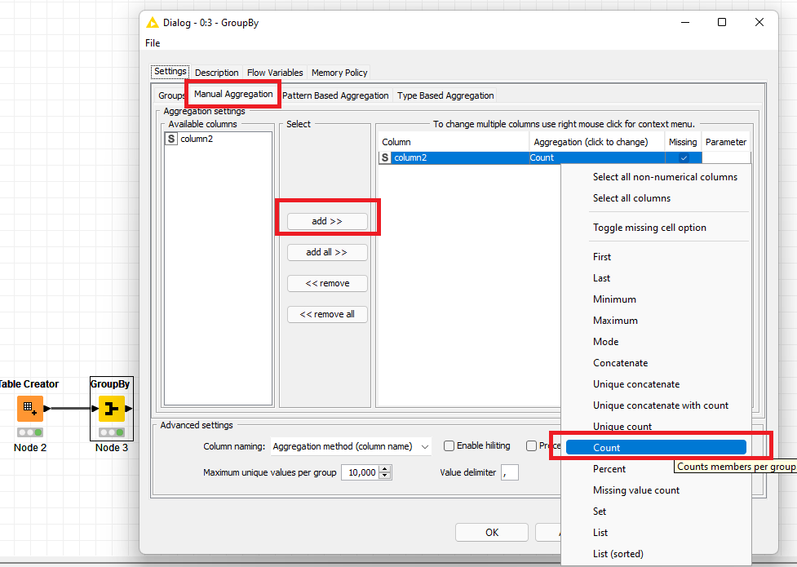Click the Count aggregation cell for column2
797x567 pixels.
[597, 157]
